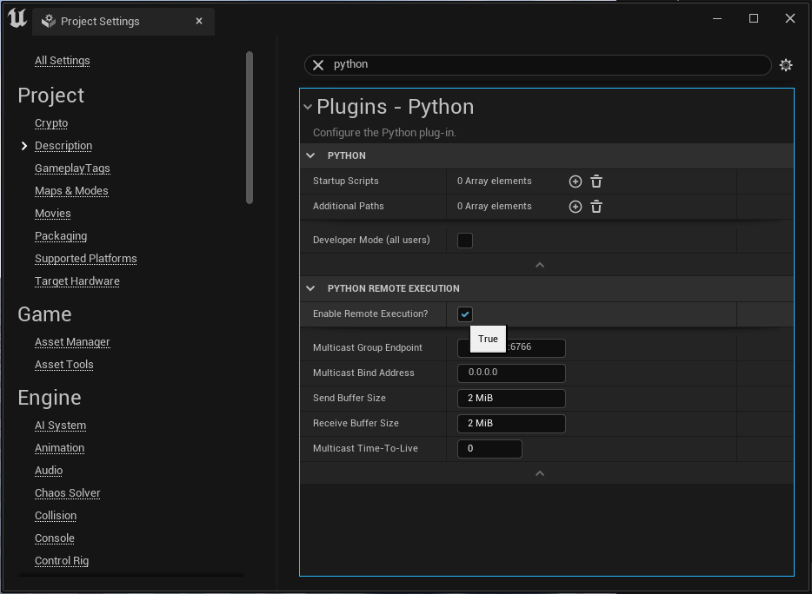
Task: Empty Additional Paths array with trash icon
Action: click(x=596, y=207)
